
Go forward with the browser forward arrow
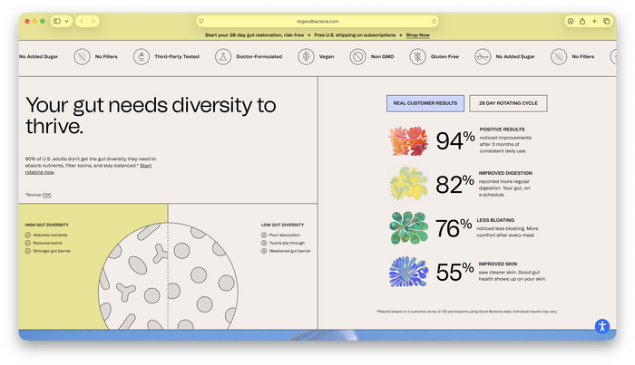click(x=93, y=22)
